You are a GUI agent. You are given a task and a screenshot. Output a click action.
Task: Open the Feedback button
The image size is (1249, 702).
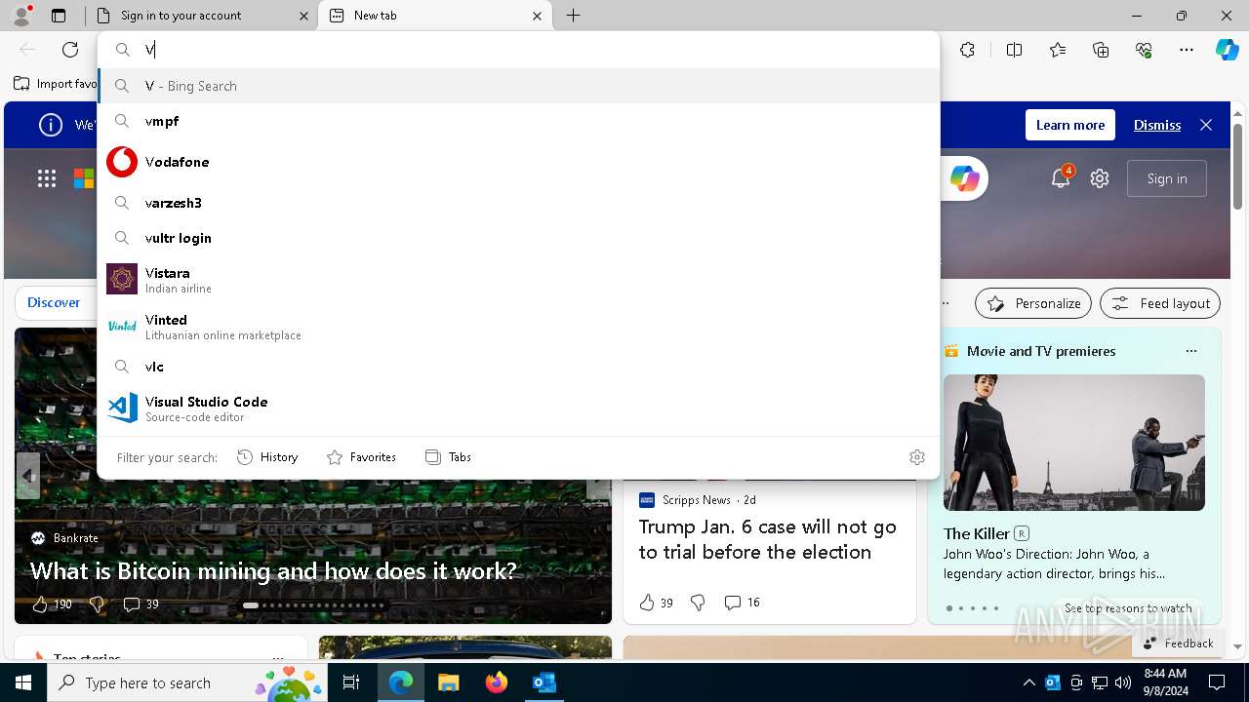click(1179, 643)
